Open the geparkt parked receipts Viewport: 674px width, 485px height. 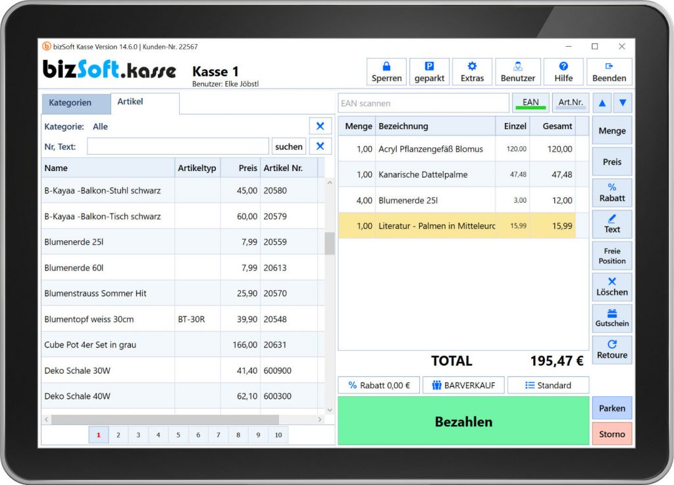[x=429, y=72]
